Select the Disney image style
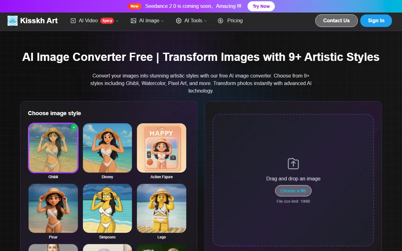Image resolution: width=402 pixels, height=251 pixels. tap(107, 148)
